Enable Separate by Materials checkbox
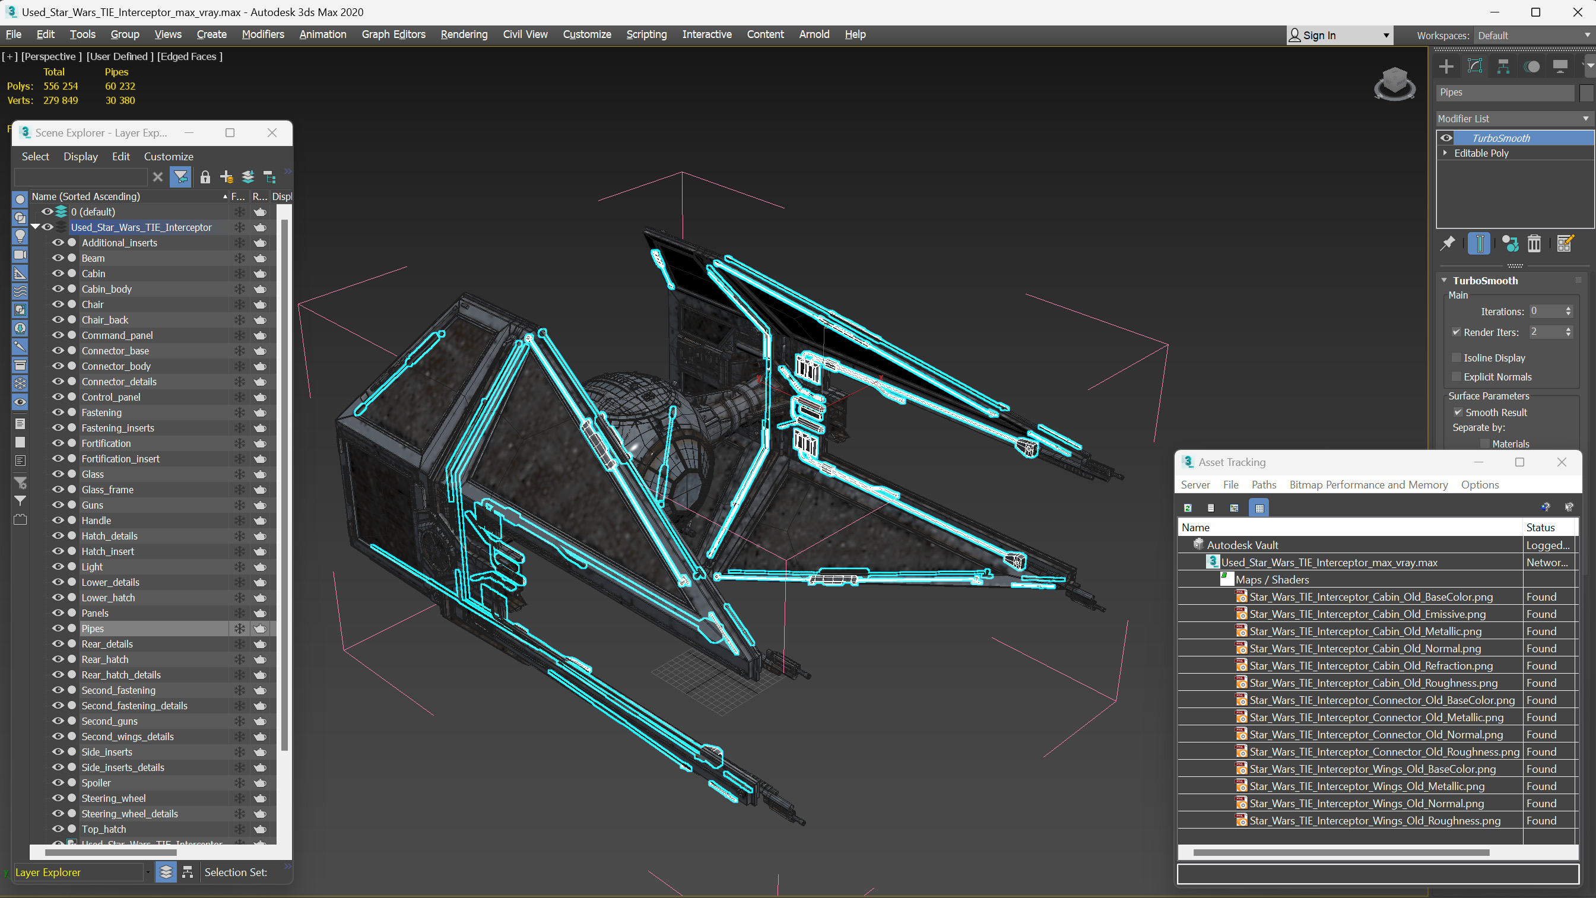Image resolution: width=1596 pixels, height=898 pixels. (x=1484, y=444)
